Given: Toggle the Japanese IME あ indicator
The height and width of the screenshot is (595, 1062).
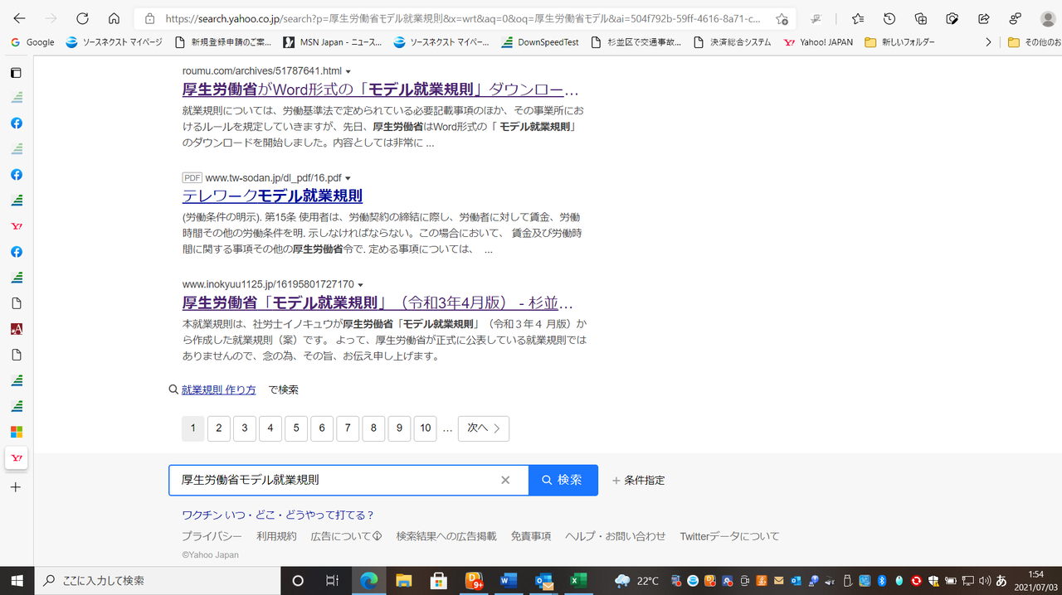Looking at the screenshot, I should coord(1001,581).
